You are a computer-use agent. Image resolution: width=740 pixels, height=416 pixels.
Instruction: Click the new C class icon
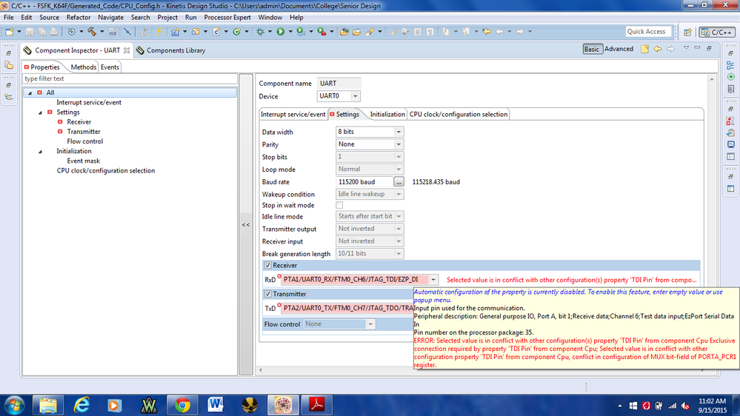[216, 32]
